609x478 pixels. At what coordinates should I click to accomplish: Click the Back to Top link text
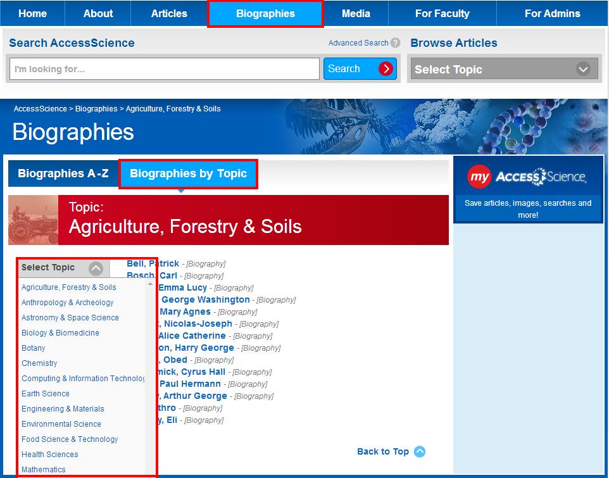[x=383, y=451]
